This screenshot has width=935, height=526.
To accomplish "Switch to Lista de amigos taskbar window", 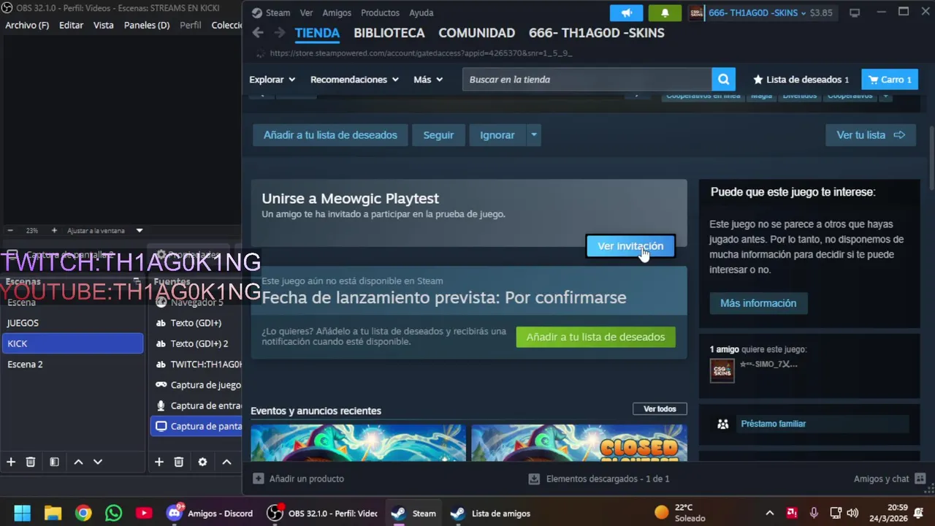I will pos(491,513).
